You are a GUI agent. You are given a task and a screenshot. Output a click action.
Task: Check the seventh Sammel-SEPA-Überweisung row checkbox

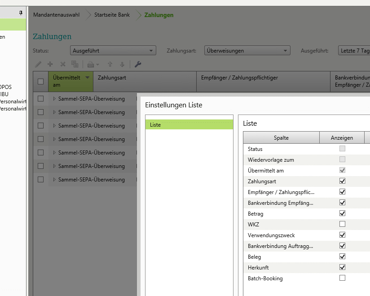[40, 179]
